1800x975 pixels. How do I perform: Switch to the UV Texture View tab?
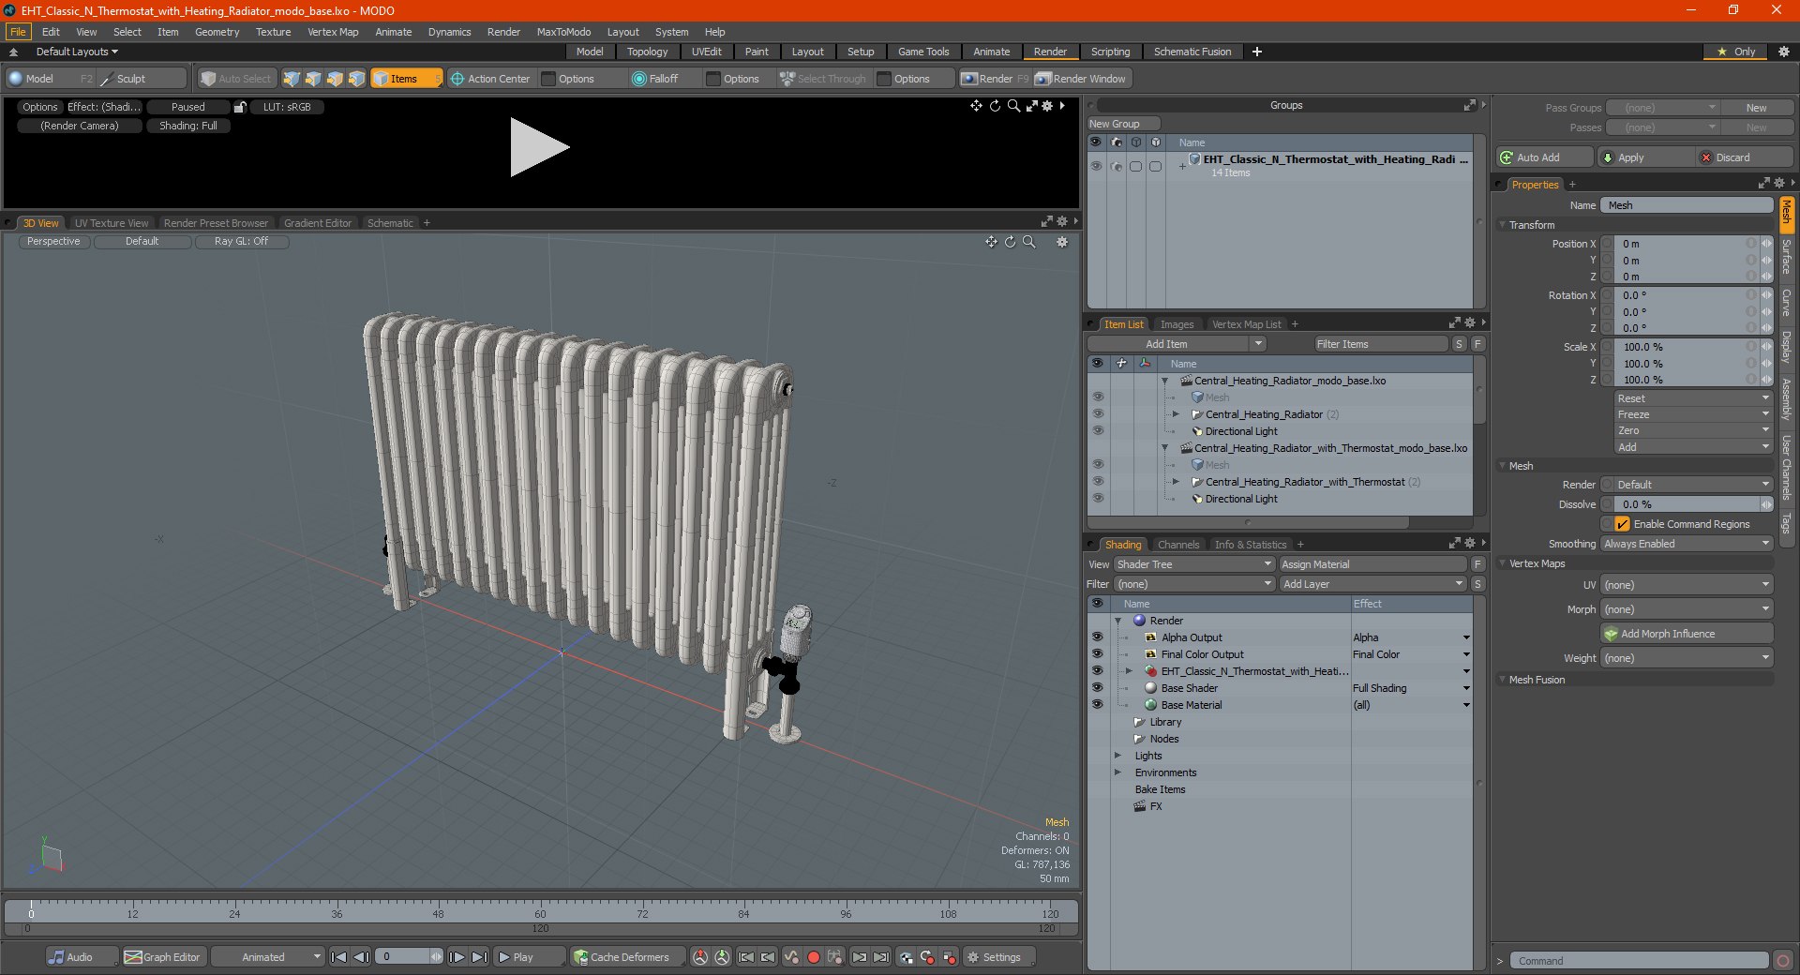(x=112, y=223)
